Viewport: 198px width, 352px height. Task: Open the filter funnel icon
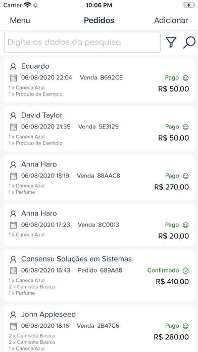(x=171, y=42)
